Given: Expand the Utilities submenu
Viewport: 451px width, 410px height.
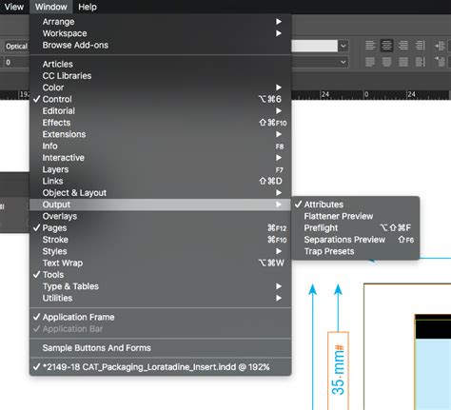Looking at the screenshot, I should [161, 298].
